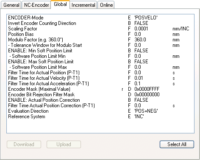Screen dimensions: 200x160
Task: Select Software Position Limit Min row
Action: [100, 56]
